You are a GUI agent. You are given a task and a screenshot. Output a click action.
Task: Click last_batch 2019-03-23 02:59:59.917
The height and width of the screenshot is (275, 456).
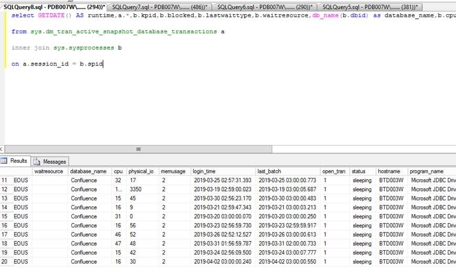288,226
